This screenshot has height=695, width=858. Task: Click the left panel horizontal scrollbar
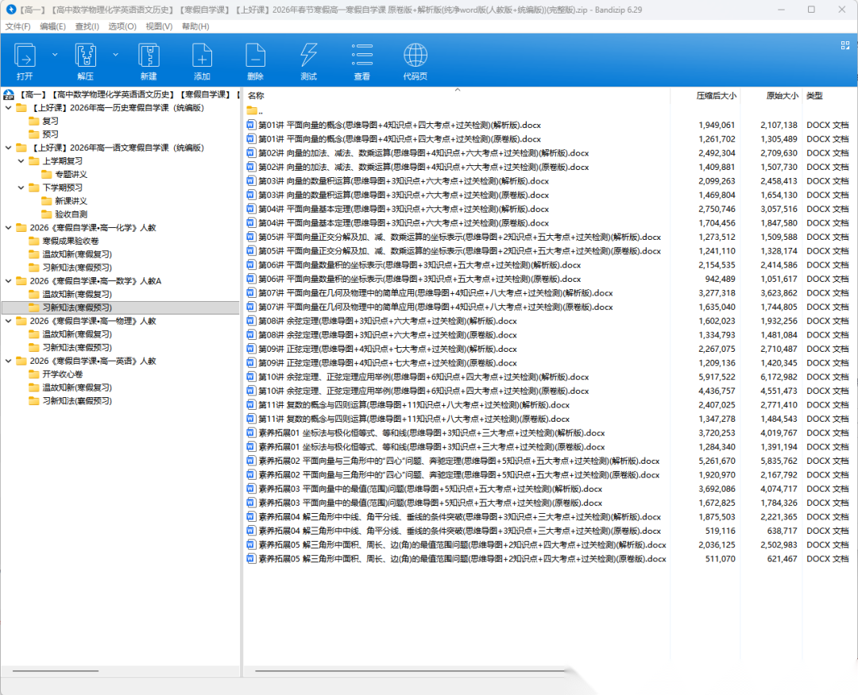(x=56, y=671)
